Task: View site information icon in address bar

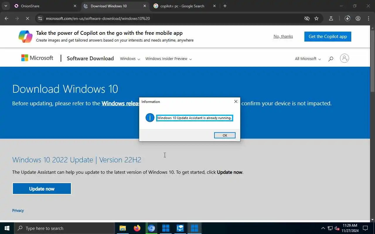Action: [40, 18]
